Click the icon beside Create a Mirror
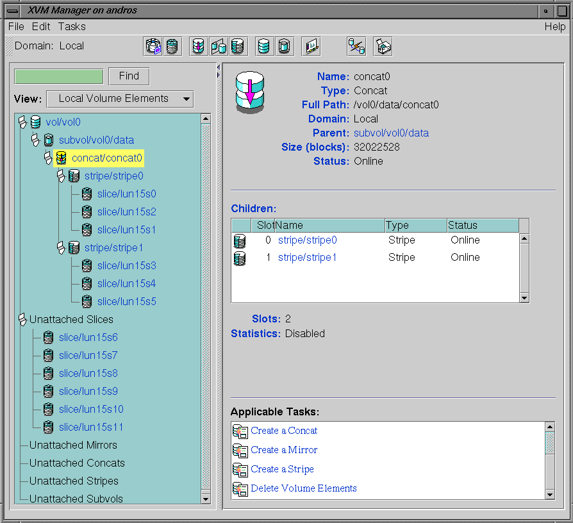This screenshot has width=573, height=523. pyautogui.click(x=240, y=451)
